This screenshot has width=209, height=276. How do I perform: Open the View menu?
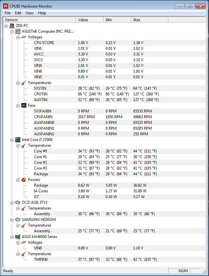[x=30, y=13]
